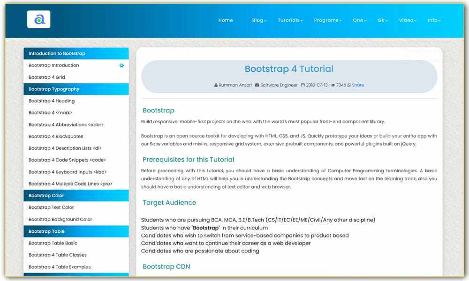Open Bootstrap 4 Table Classes
Screen dimensions: 469x281
pyautogui.click(x=76, y=255)
